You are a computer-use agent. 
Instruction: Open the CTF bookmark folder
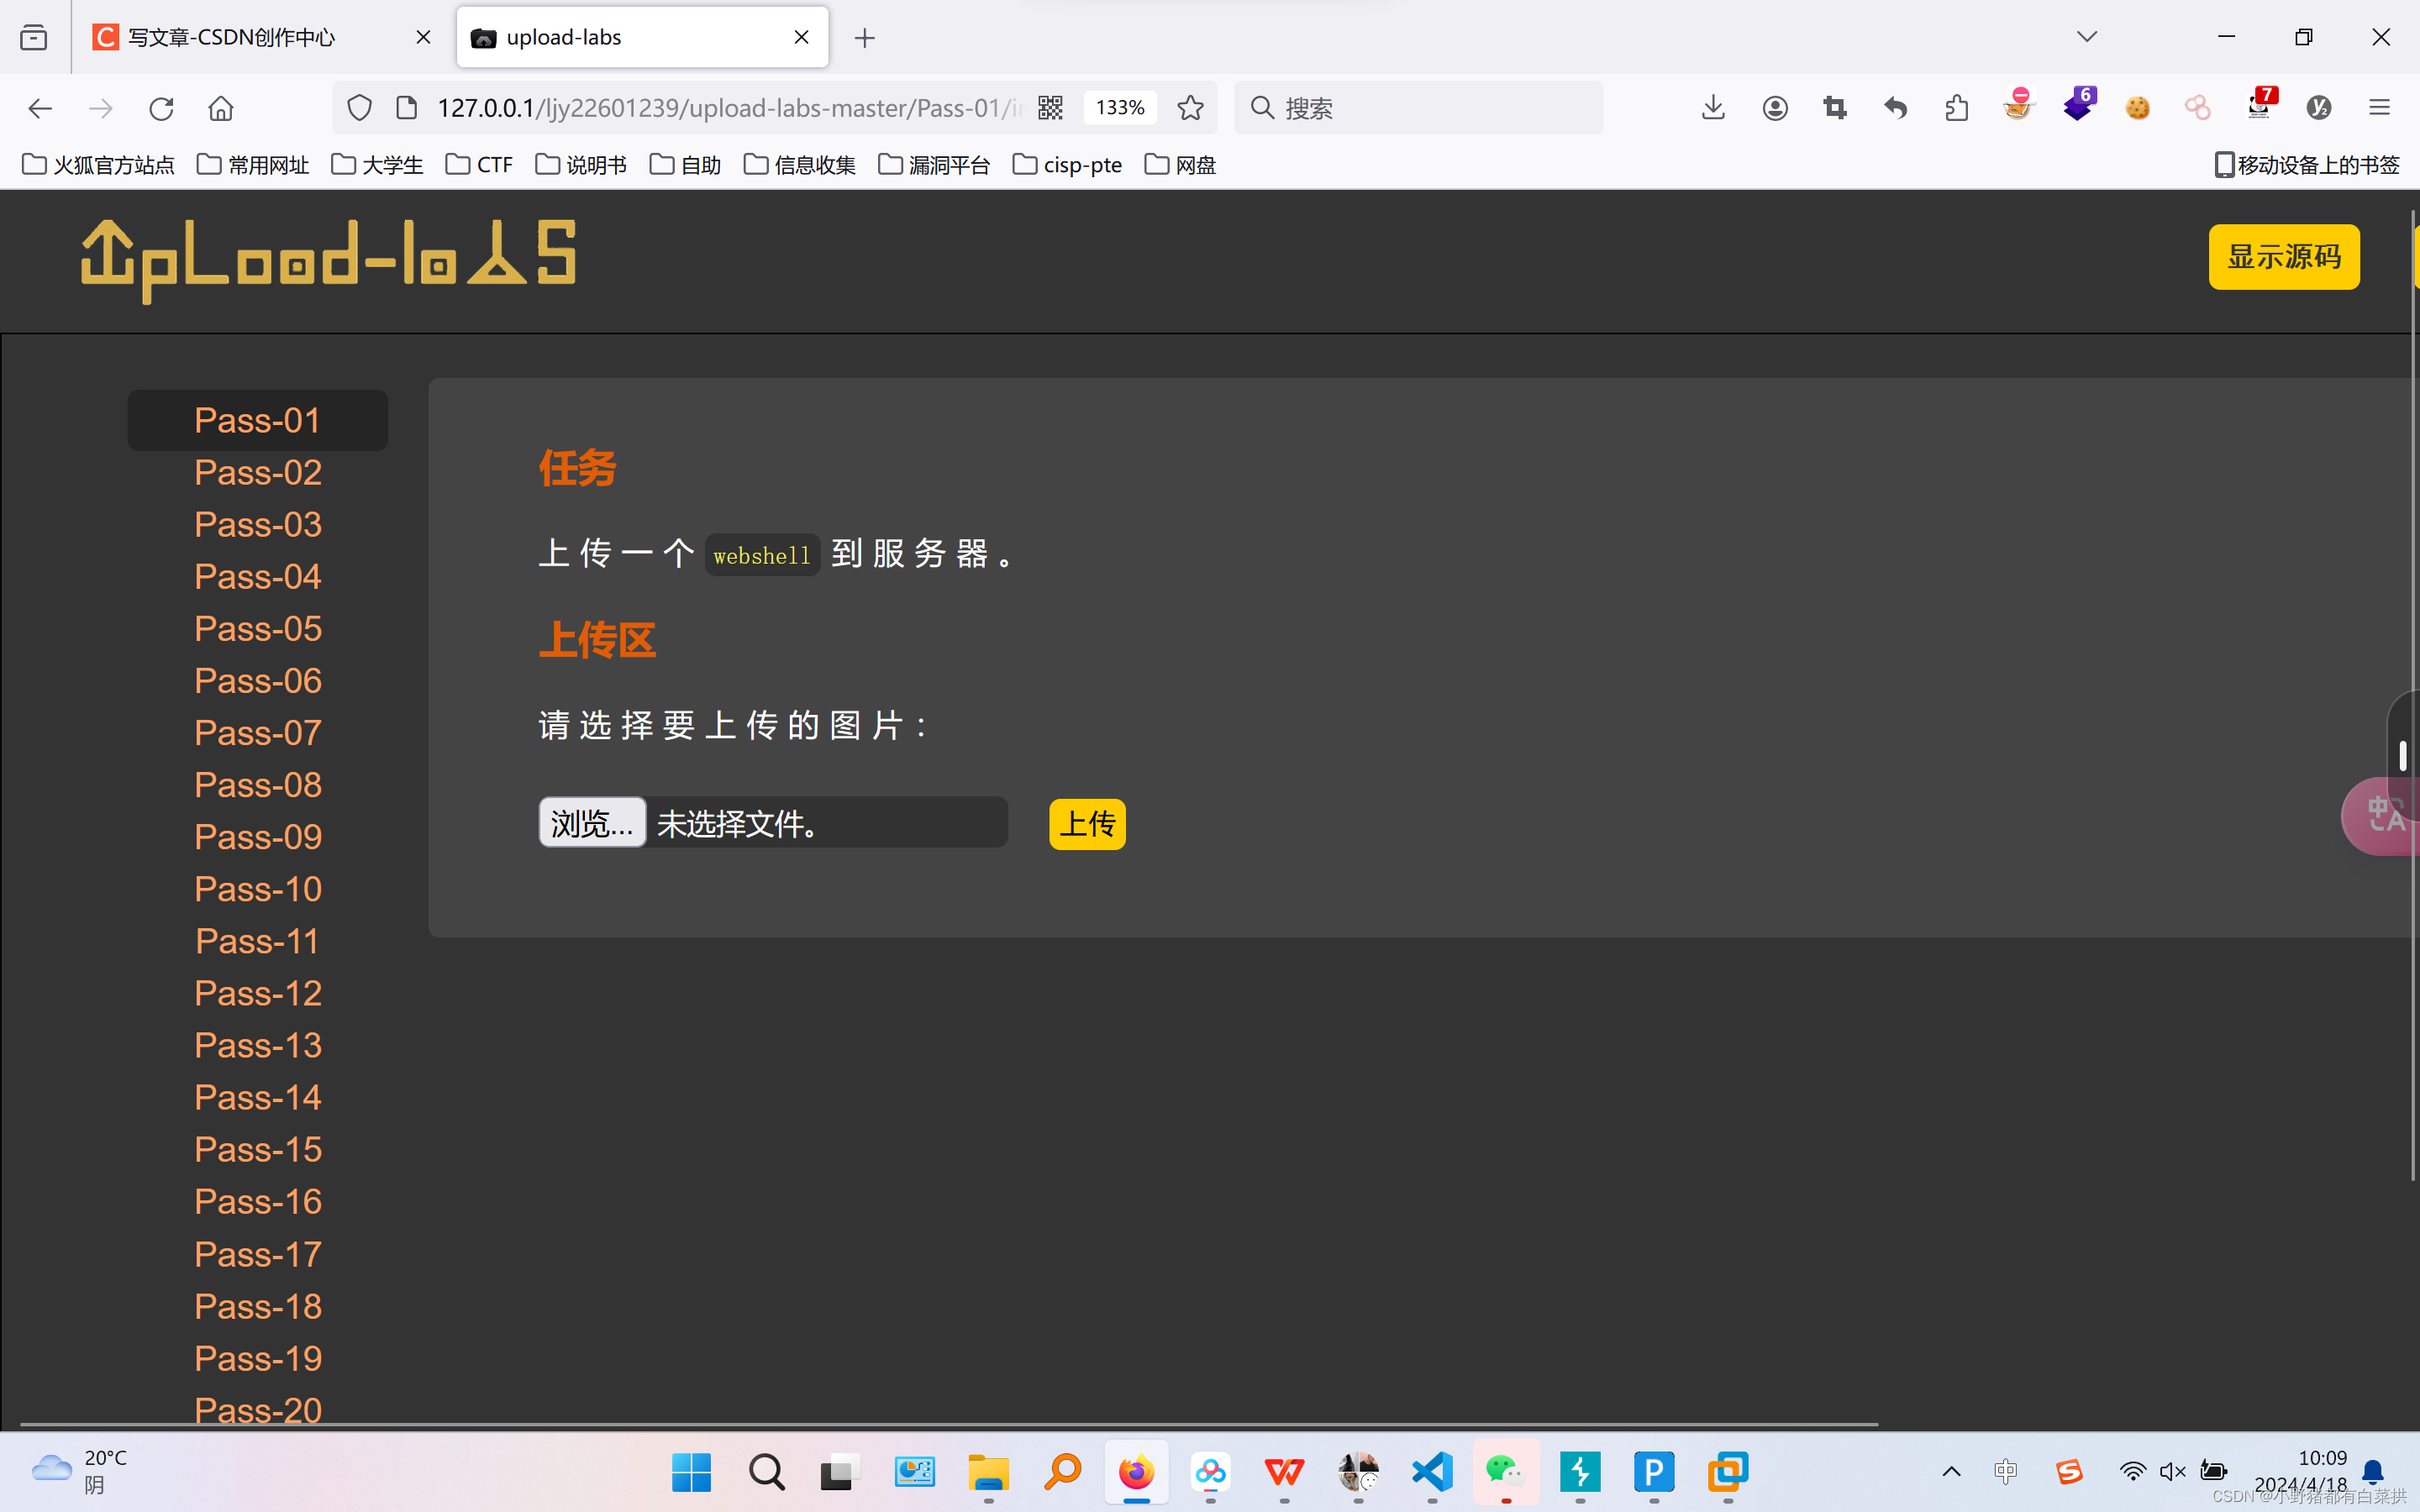pyautogui.click(x=479, y=165)
